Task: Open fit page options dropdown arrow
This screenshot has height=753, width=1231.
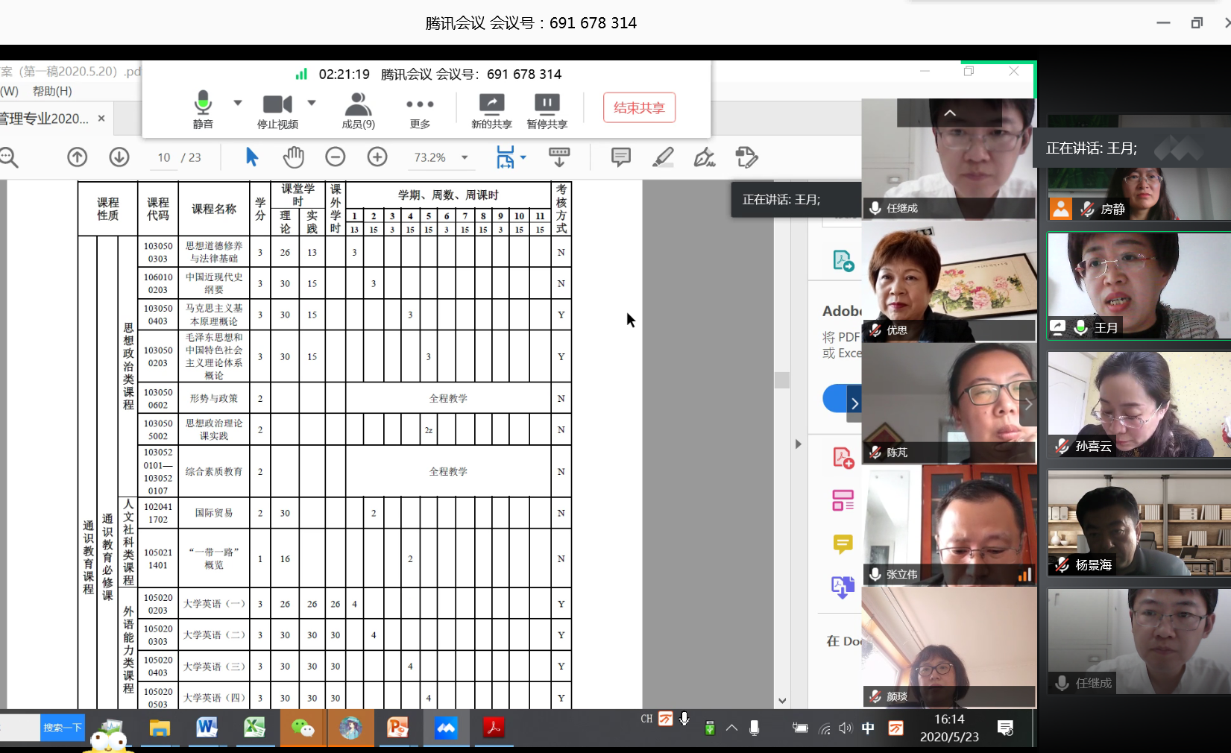Action: (523, 157)
